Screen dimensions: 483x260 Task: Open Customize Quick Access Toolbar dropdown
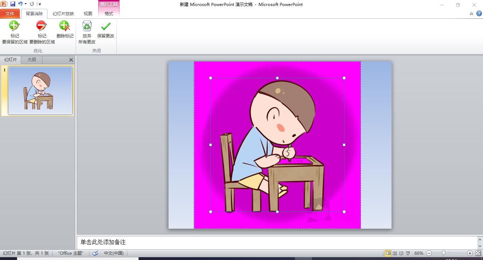click(x=40, y=4)
